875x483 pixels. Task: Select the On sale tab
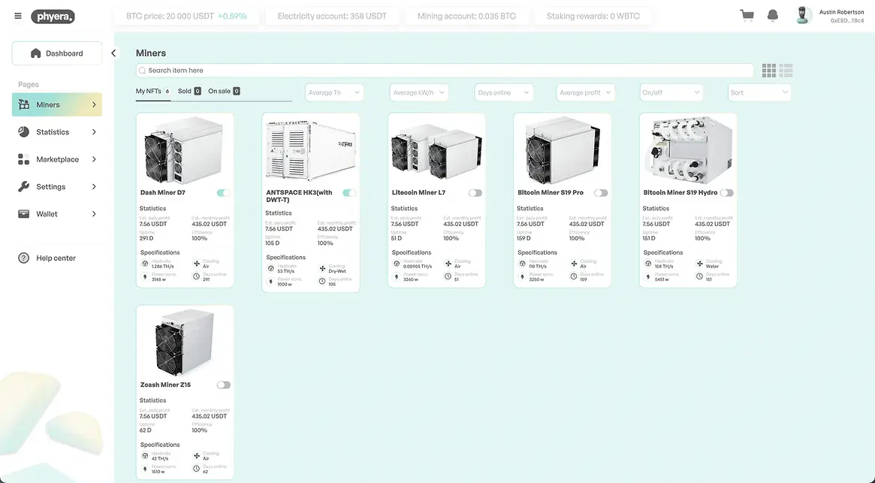pyautogui.click(x=223, y=91)
